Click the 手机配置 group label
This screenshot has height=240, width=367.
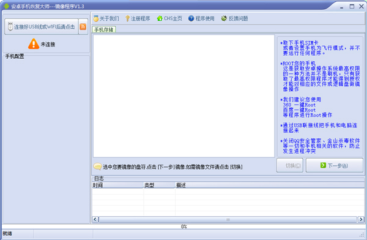(15, 56)
